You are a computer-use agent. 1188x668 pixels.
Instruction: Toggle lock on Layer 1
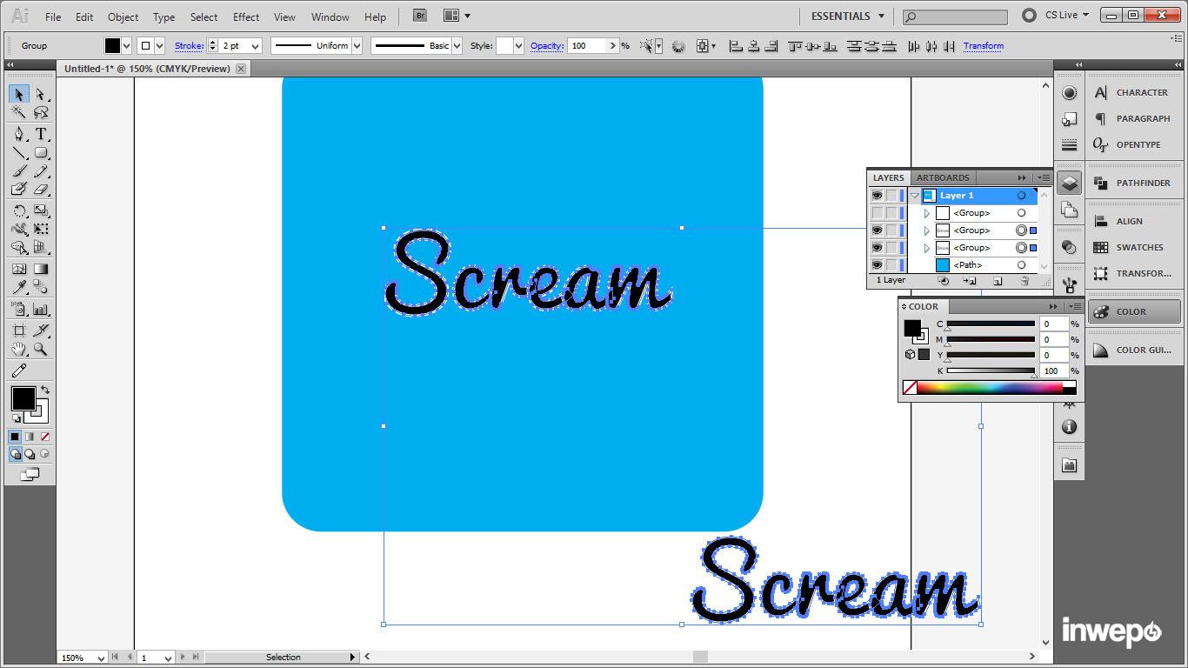(891, 196)
